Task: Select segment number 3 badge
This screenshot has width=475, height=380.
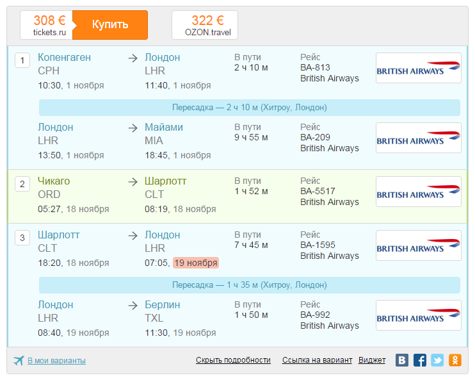Action: click(x=22, y=238)
